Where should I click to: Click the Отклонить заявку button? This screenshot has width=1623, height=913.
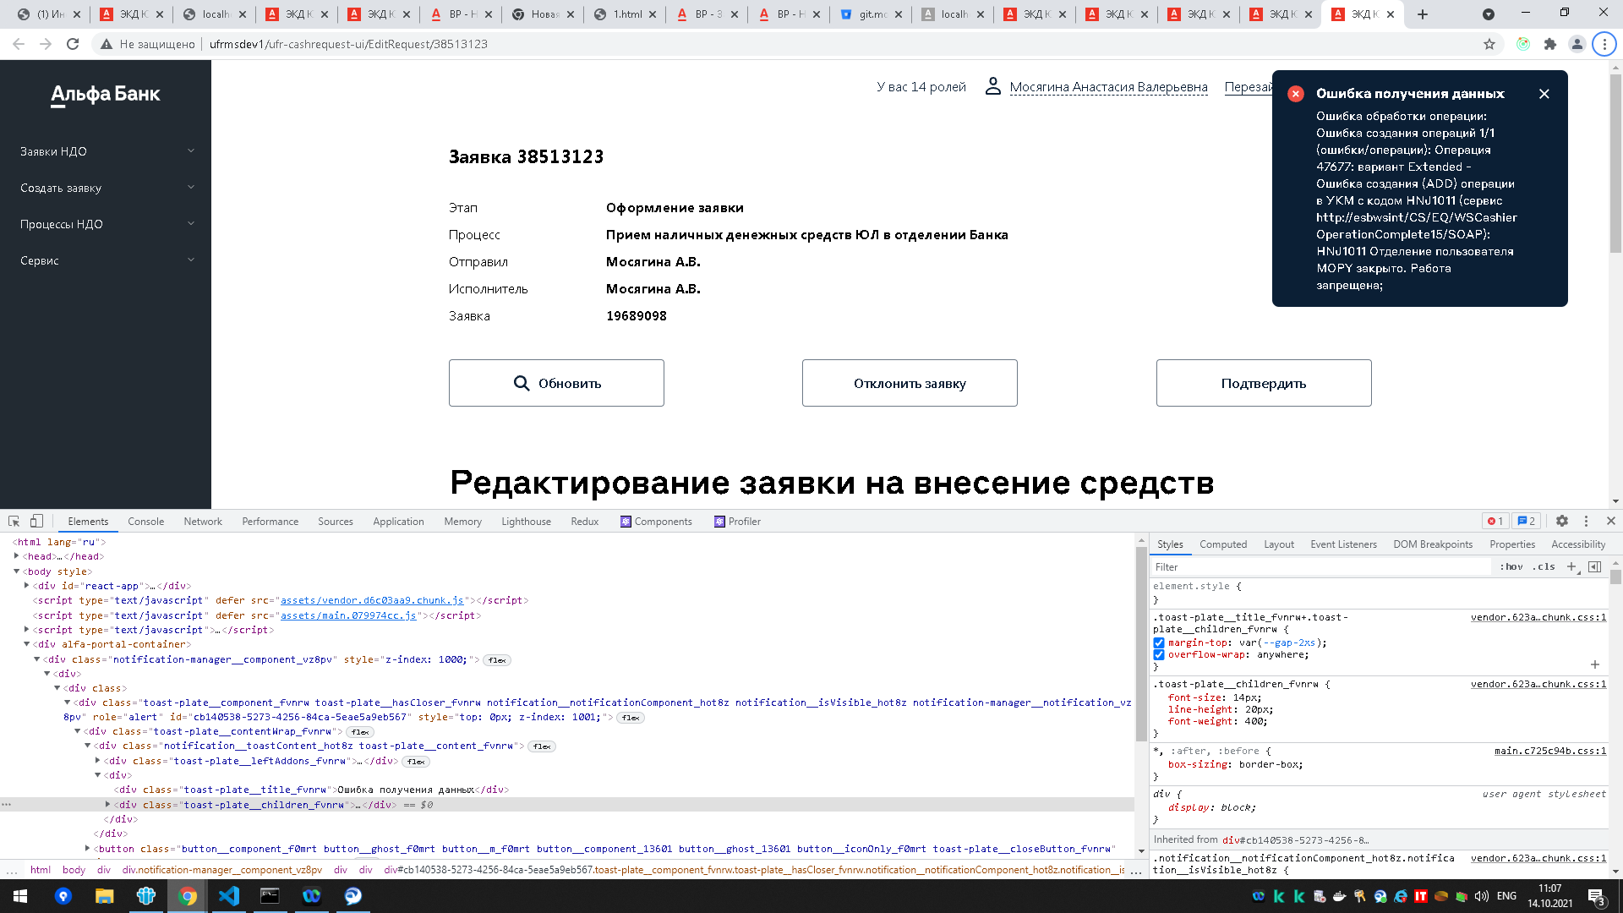909,382
